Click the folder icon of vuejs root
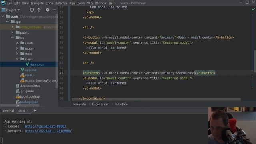Viewport: 256px width, 144px height. pos(8,16)
